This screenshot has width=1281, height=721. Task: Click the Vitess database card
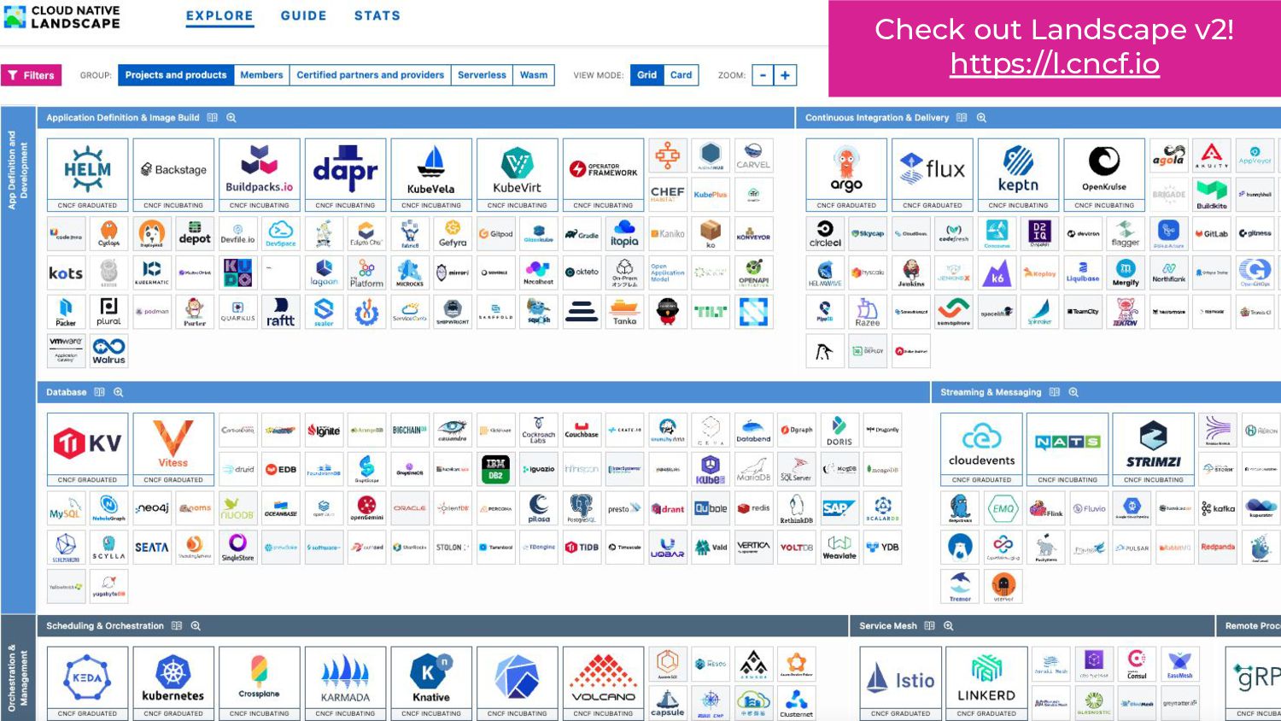(173, 449)
